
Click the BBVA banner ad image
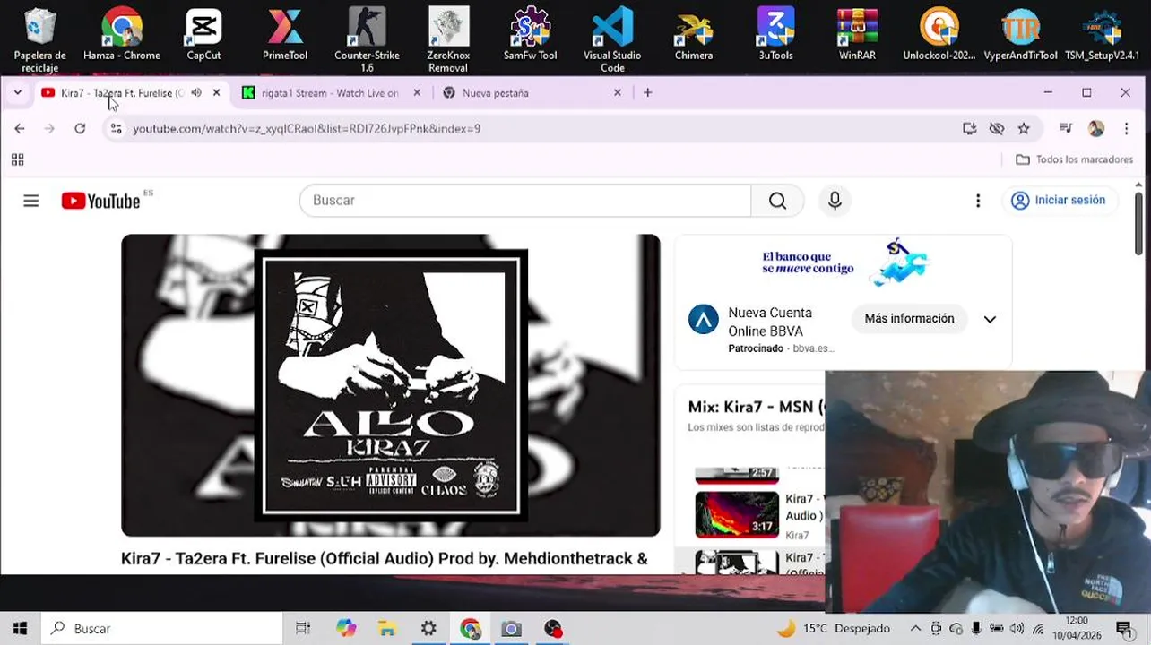pos(843,262)
